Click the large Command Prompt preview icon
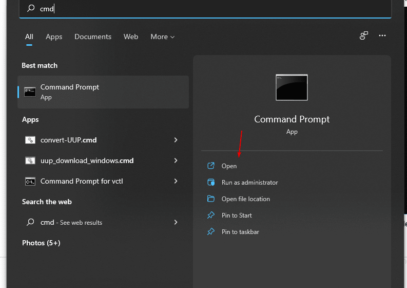 pyautogui.click(x=292, y=87)
